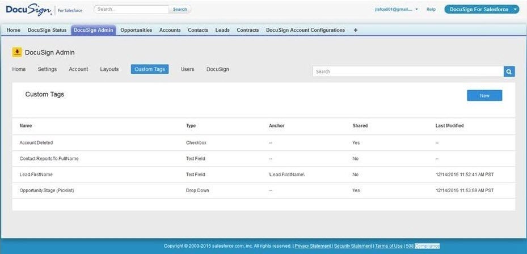Open the Terms of Use link
The image size is (527, 254).
[x=389, y=246]
